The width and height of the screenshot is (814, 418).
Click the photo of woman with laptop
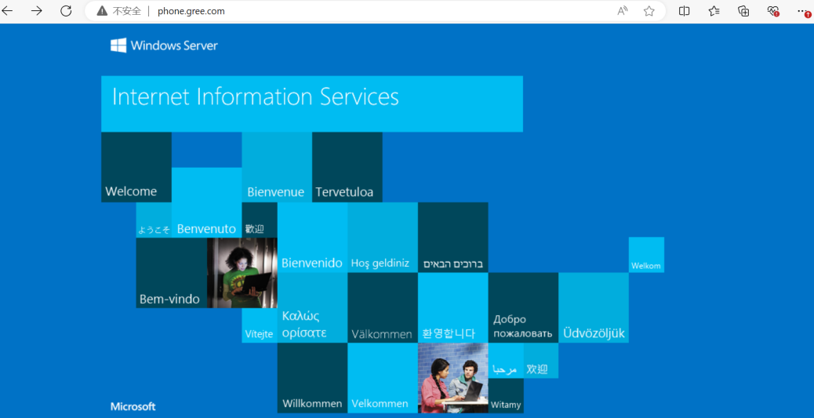pos(242,273)
